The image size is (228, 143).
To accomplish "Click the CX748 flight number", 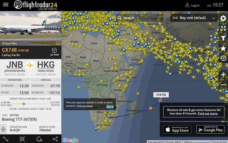I will [x=9, y=50].
